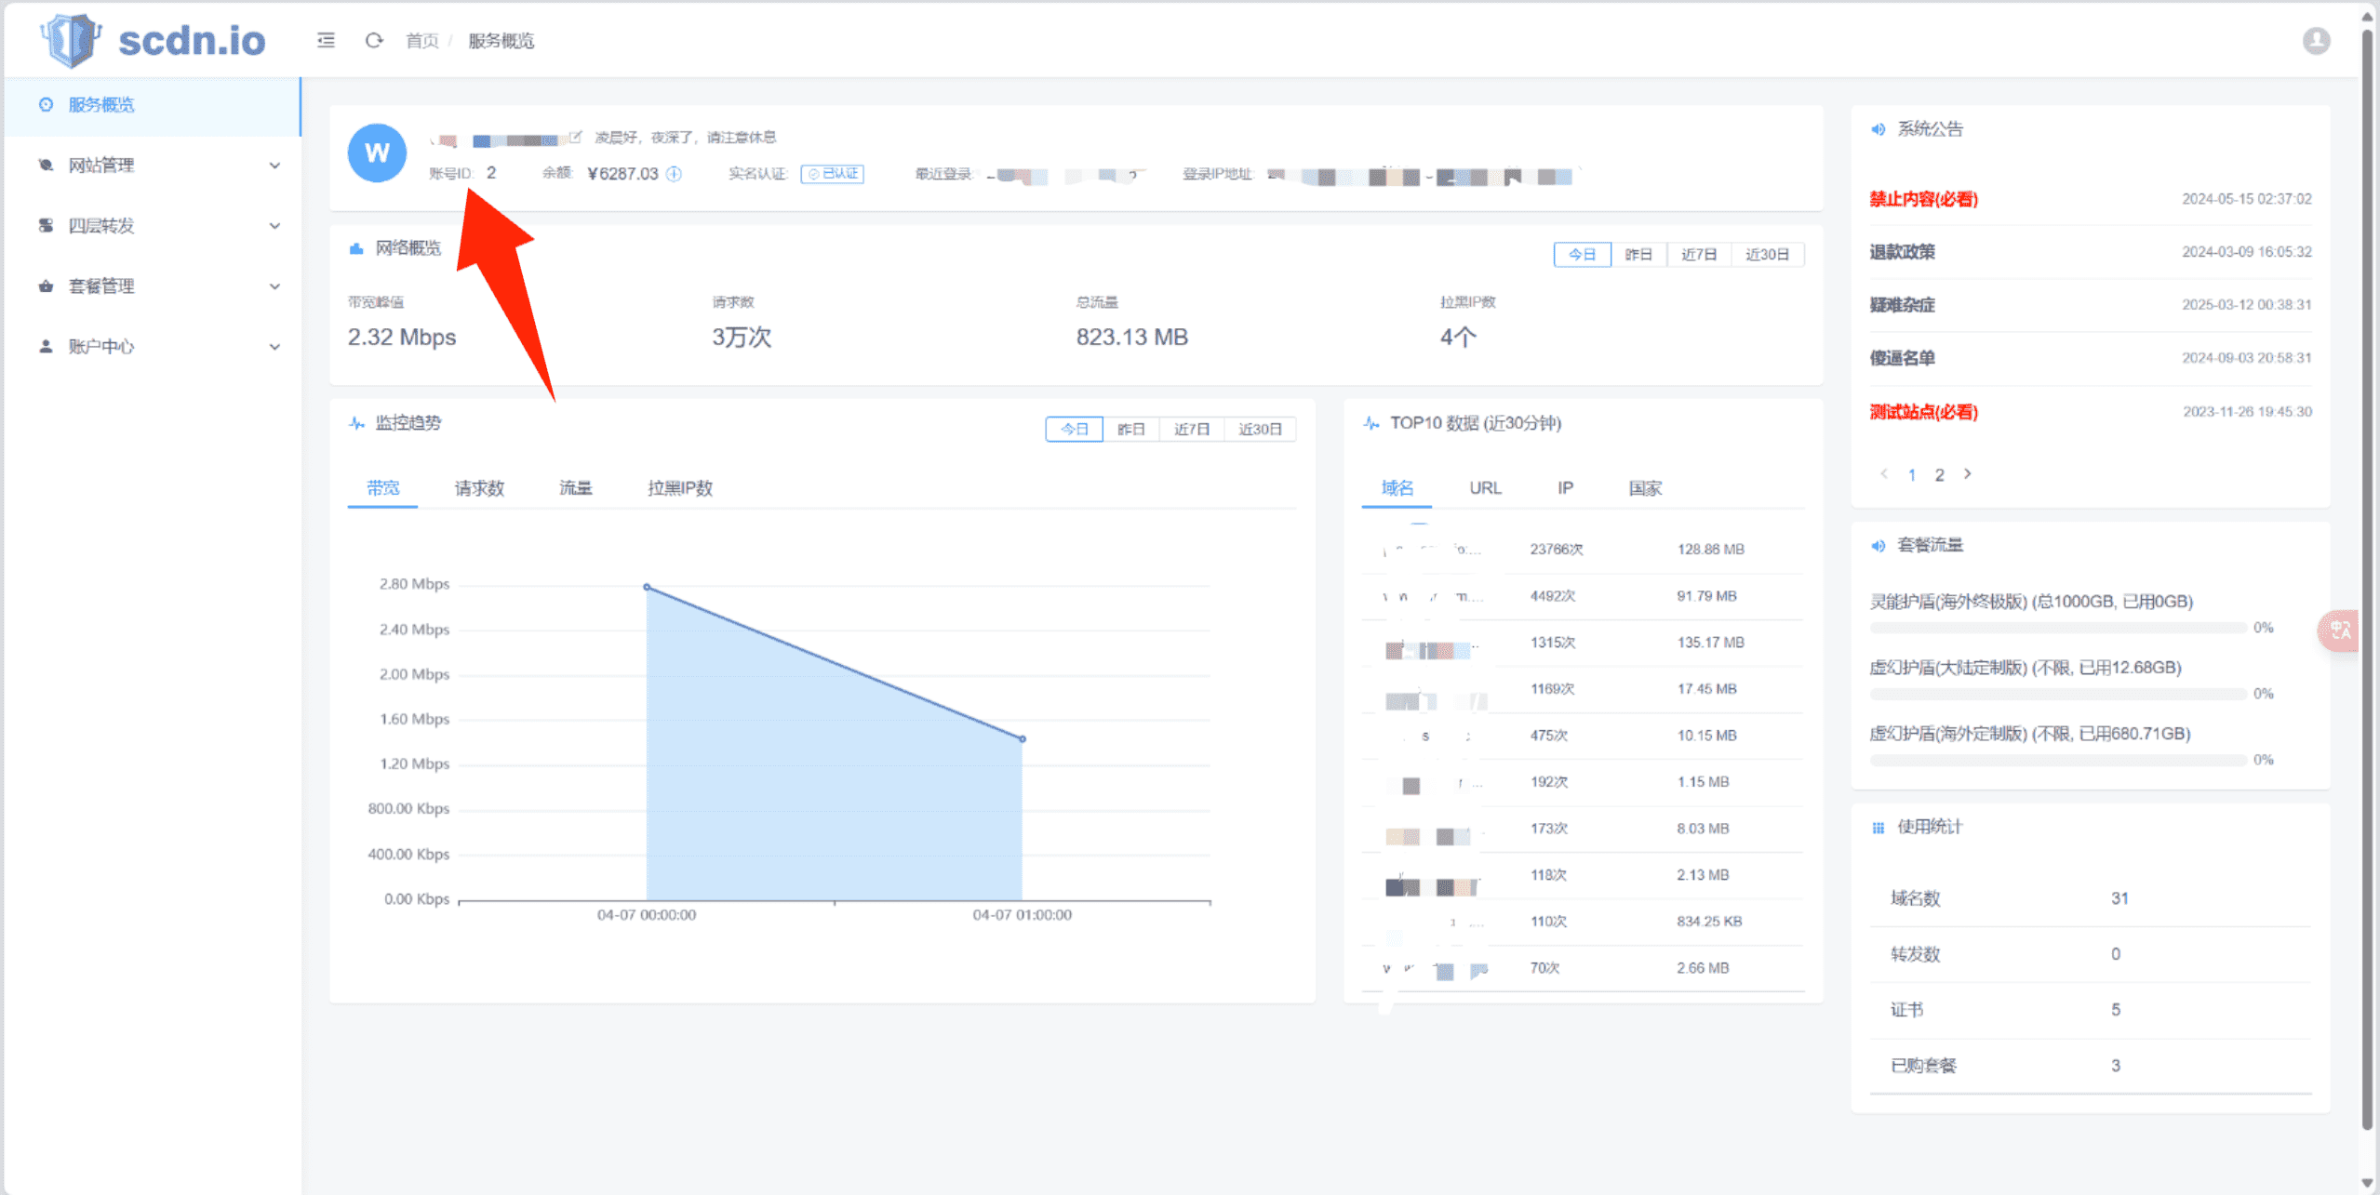Switch to the URL tab in TOP10

(x=1485, y=488)
